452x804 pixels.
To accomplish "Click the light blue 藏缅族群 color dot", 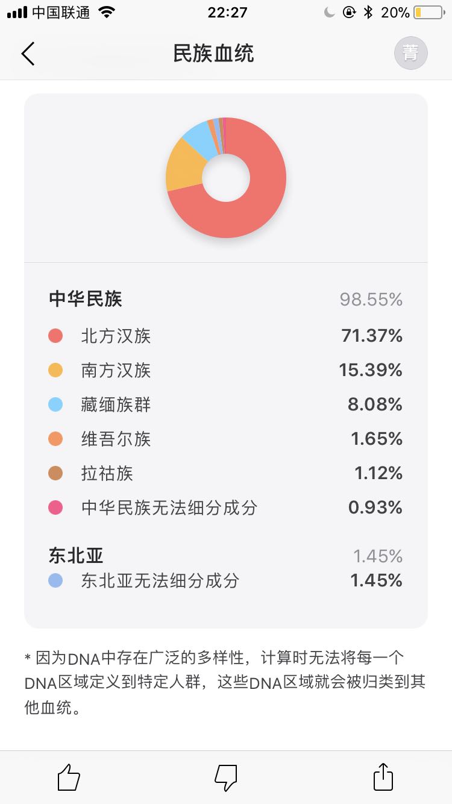I will (55, 404).
